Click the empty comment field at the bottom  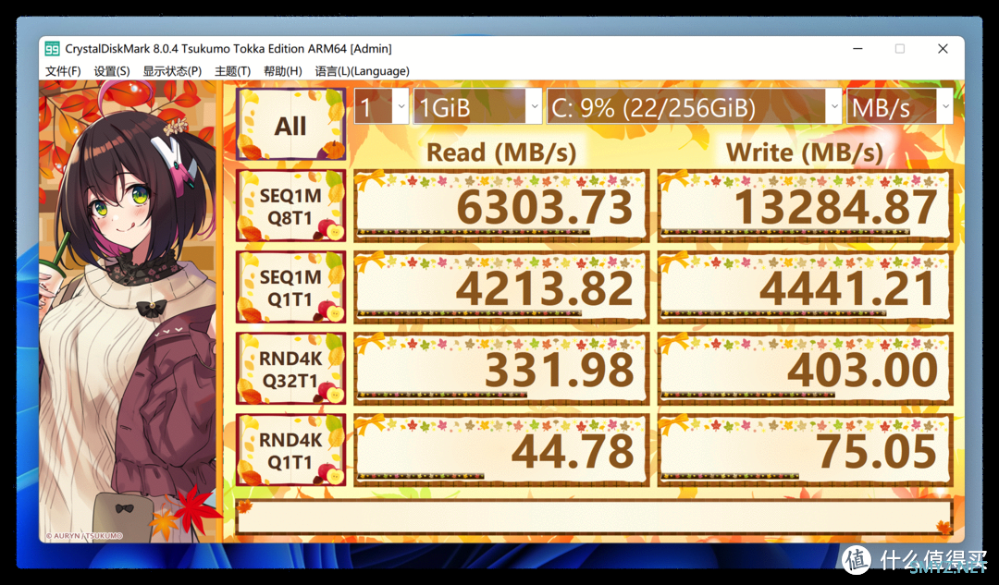pyautogui.click(x=595, y=517)
